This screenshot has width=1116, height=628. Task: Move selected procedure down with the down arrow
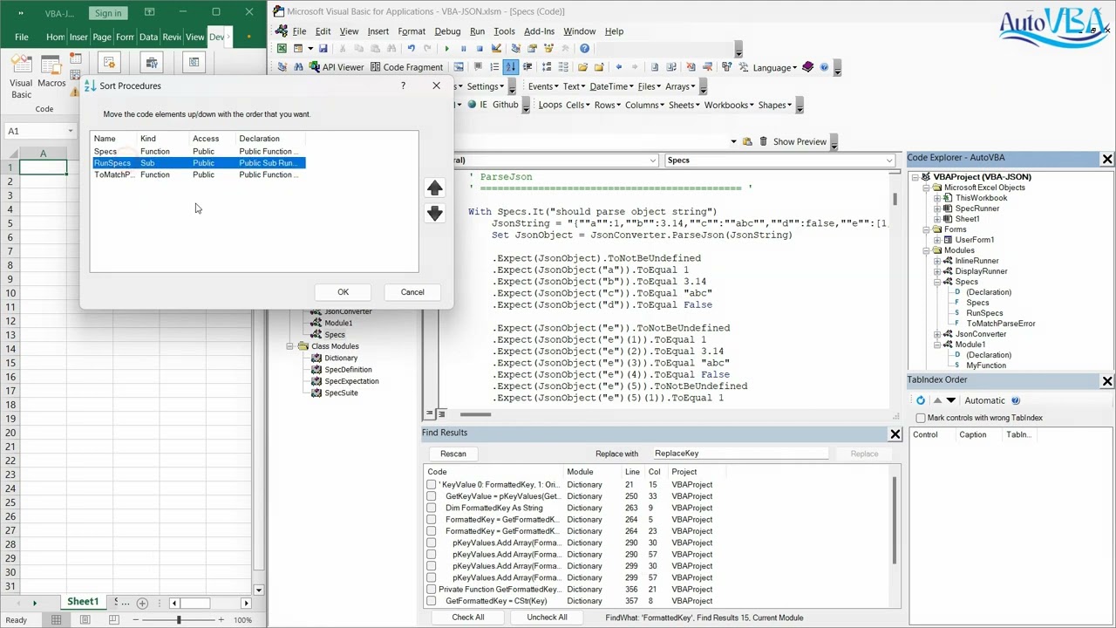pyautogui.click(x=434, y=213)
